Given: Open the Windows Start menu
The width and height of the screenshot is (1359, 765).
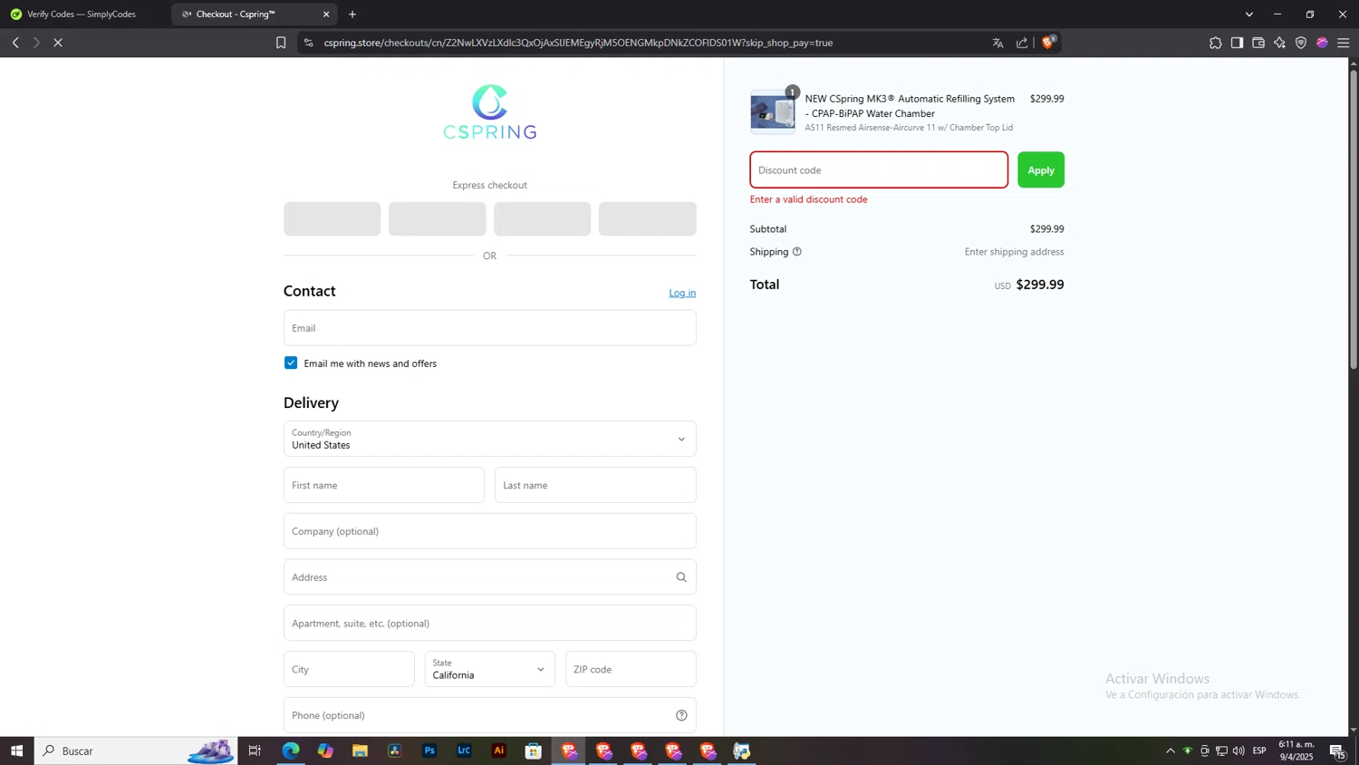Looking at the screenshot, I should click(x=16, y=750).
